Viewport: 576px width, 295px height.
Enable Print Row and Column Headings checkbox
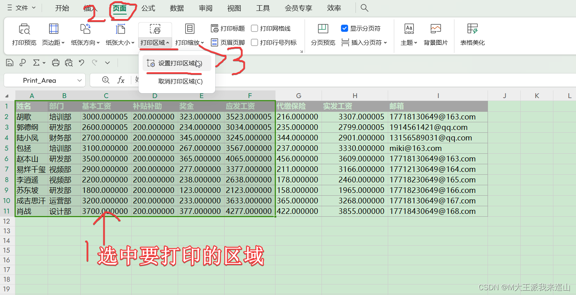[x=254, y=42]
